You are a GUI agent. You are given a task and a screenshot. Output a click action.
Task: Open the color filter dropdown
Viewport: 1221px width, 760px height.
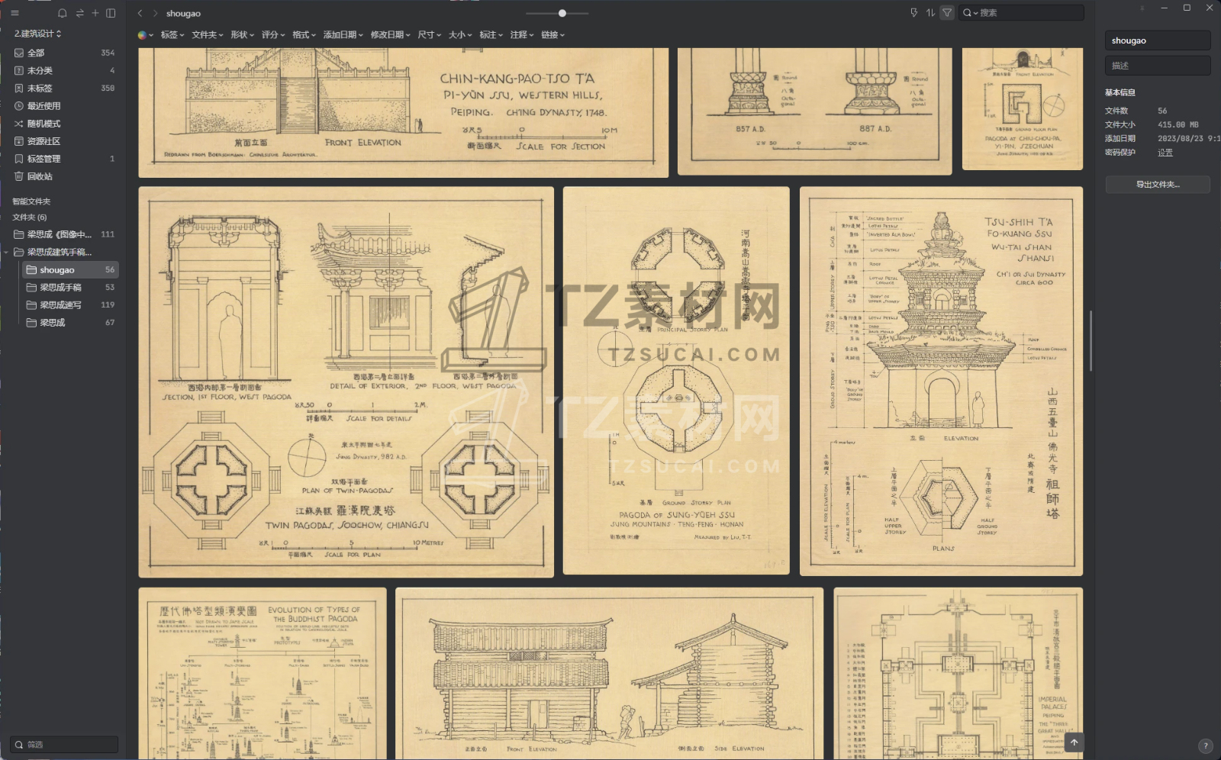tap(145, 34)
